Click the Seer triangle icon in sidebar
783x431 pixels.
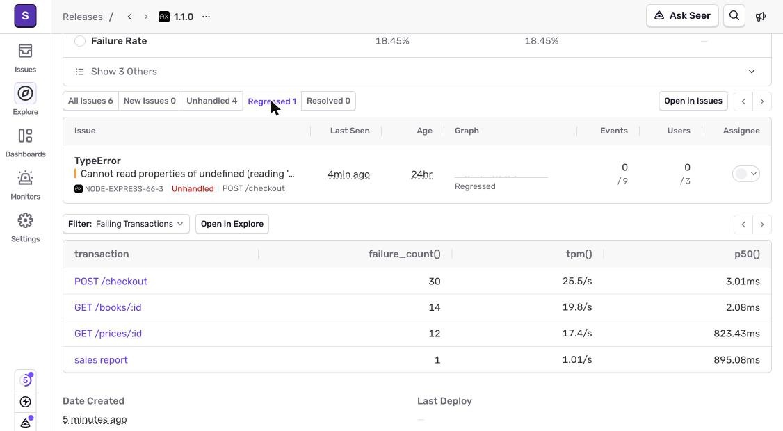[25, 423]
